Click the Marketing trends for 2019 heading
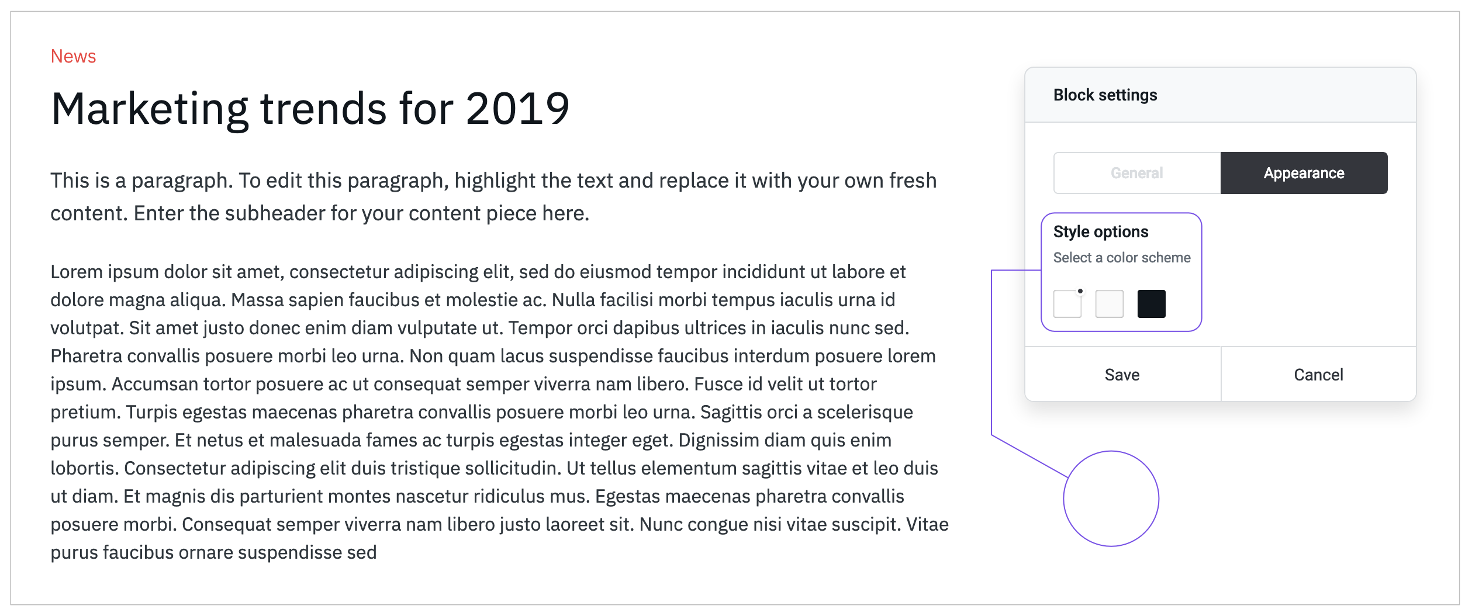 (x=310, y=109)
